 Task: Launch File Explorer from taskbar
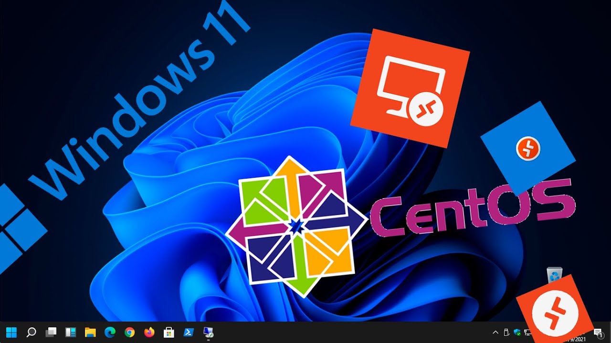pos(90,332)
